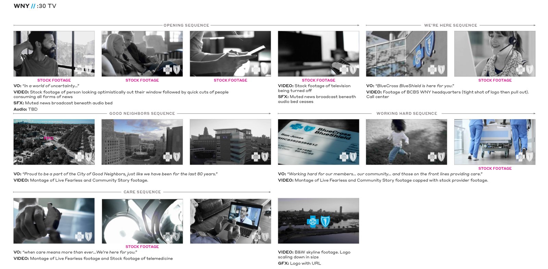
Task: Click 'SFX: Muted news broadcast beneath audio bed' line
Action: point(63,103)
